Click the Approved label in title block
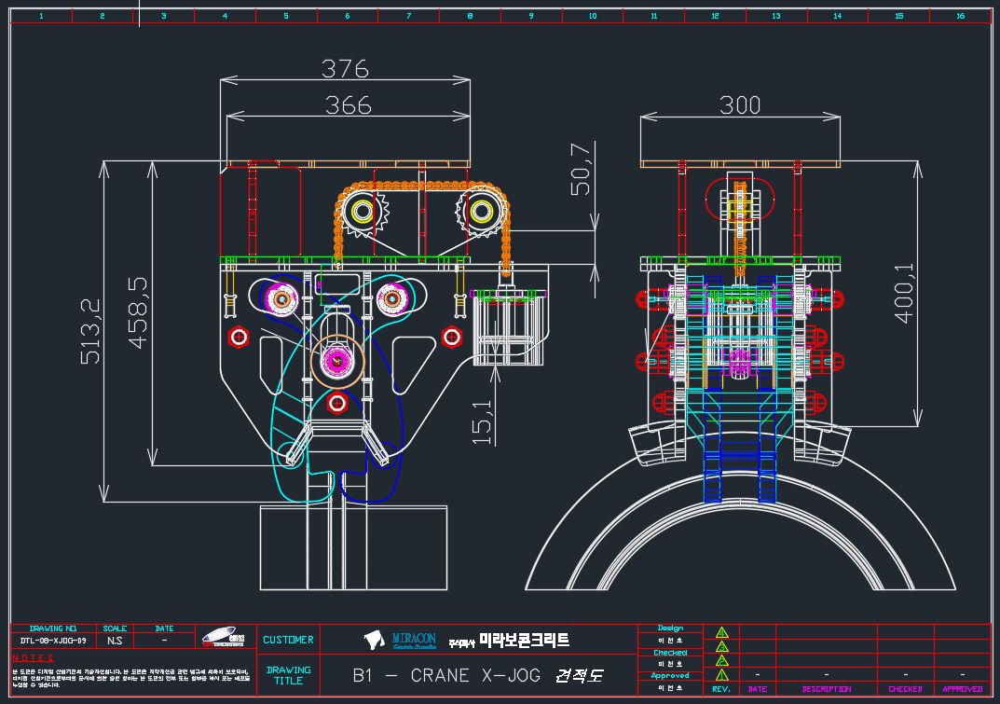Screen dimensions: 1000x704 point(670,676)
